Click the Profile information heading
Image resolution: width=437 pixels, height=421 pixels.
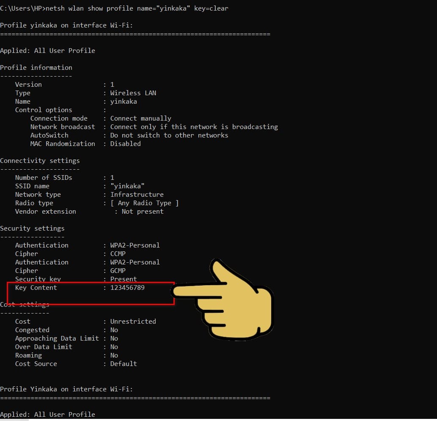(36, 67)
